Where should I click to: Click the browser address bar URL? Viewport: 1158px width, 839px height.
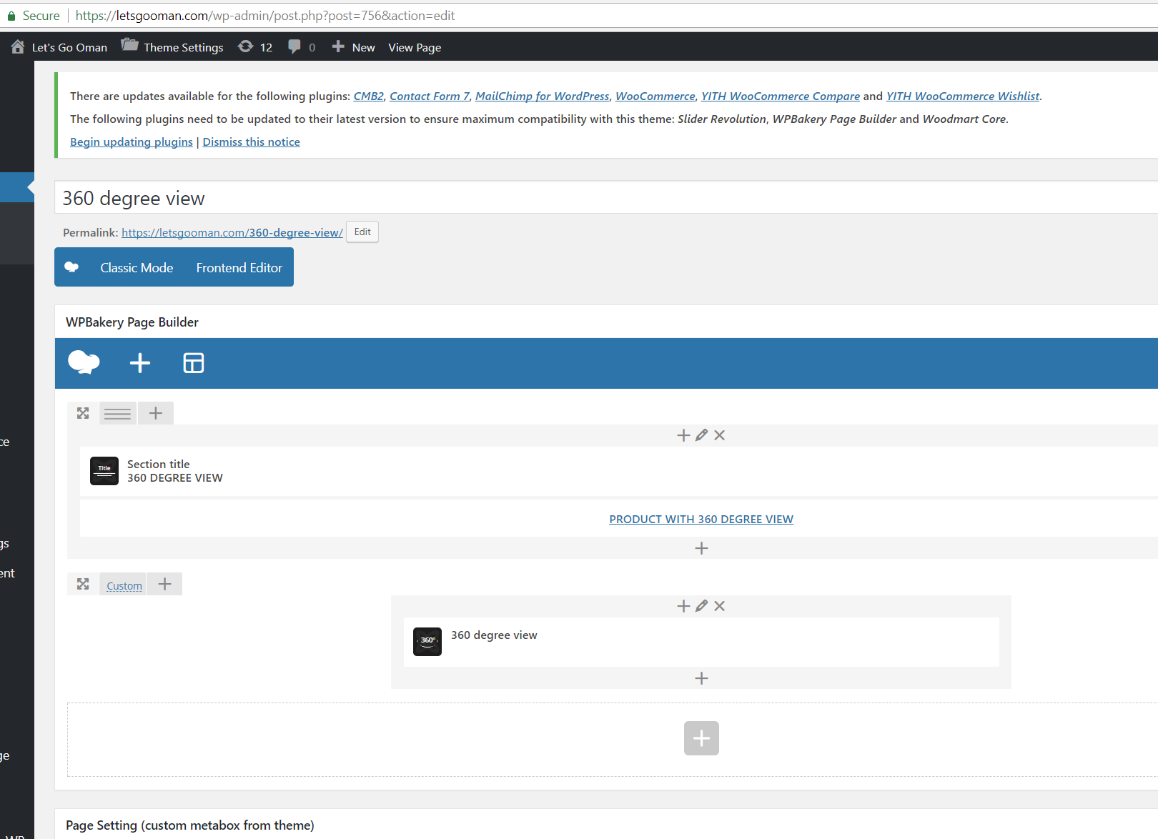(264, 16)
